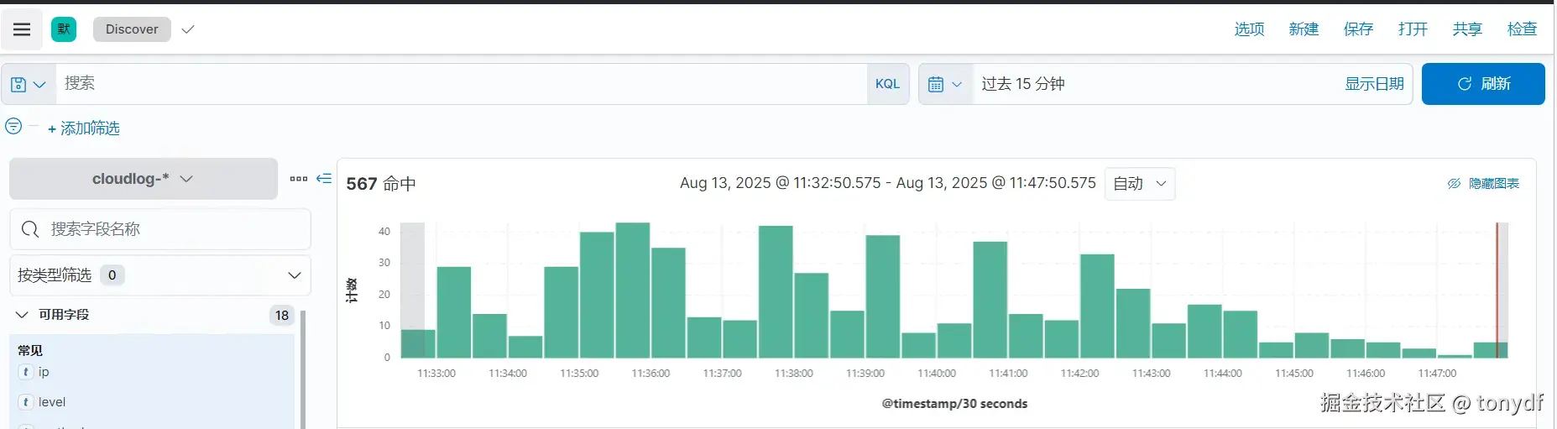
Task: Click the Inspect menu item
Action: tap(1522, 29)
